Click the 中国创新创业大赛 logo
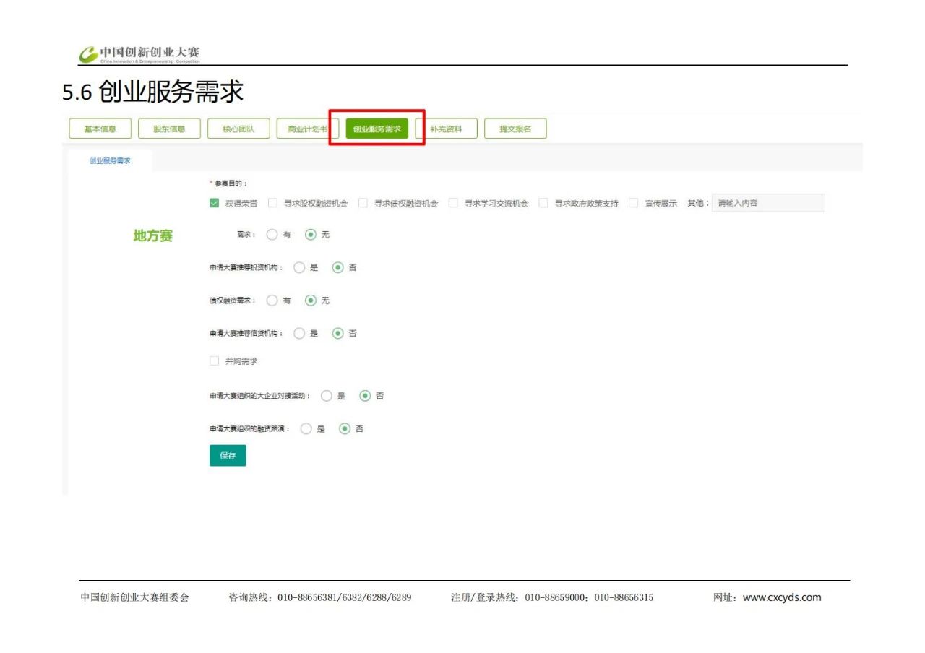The image size is (925, 653). pos(139,54)
